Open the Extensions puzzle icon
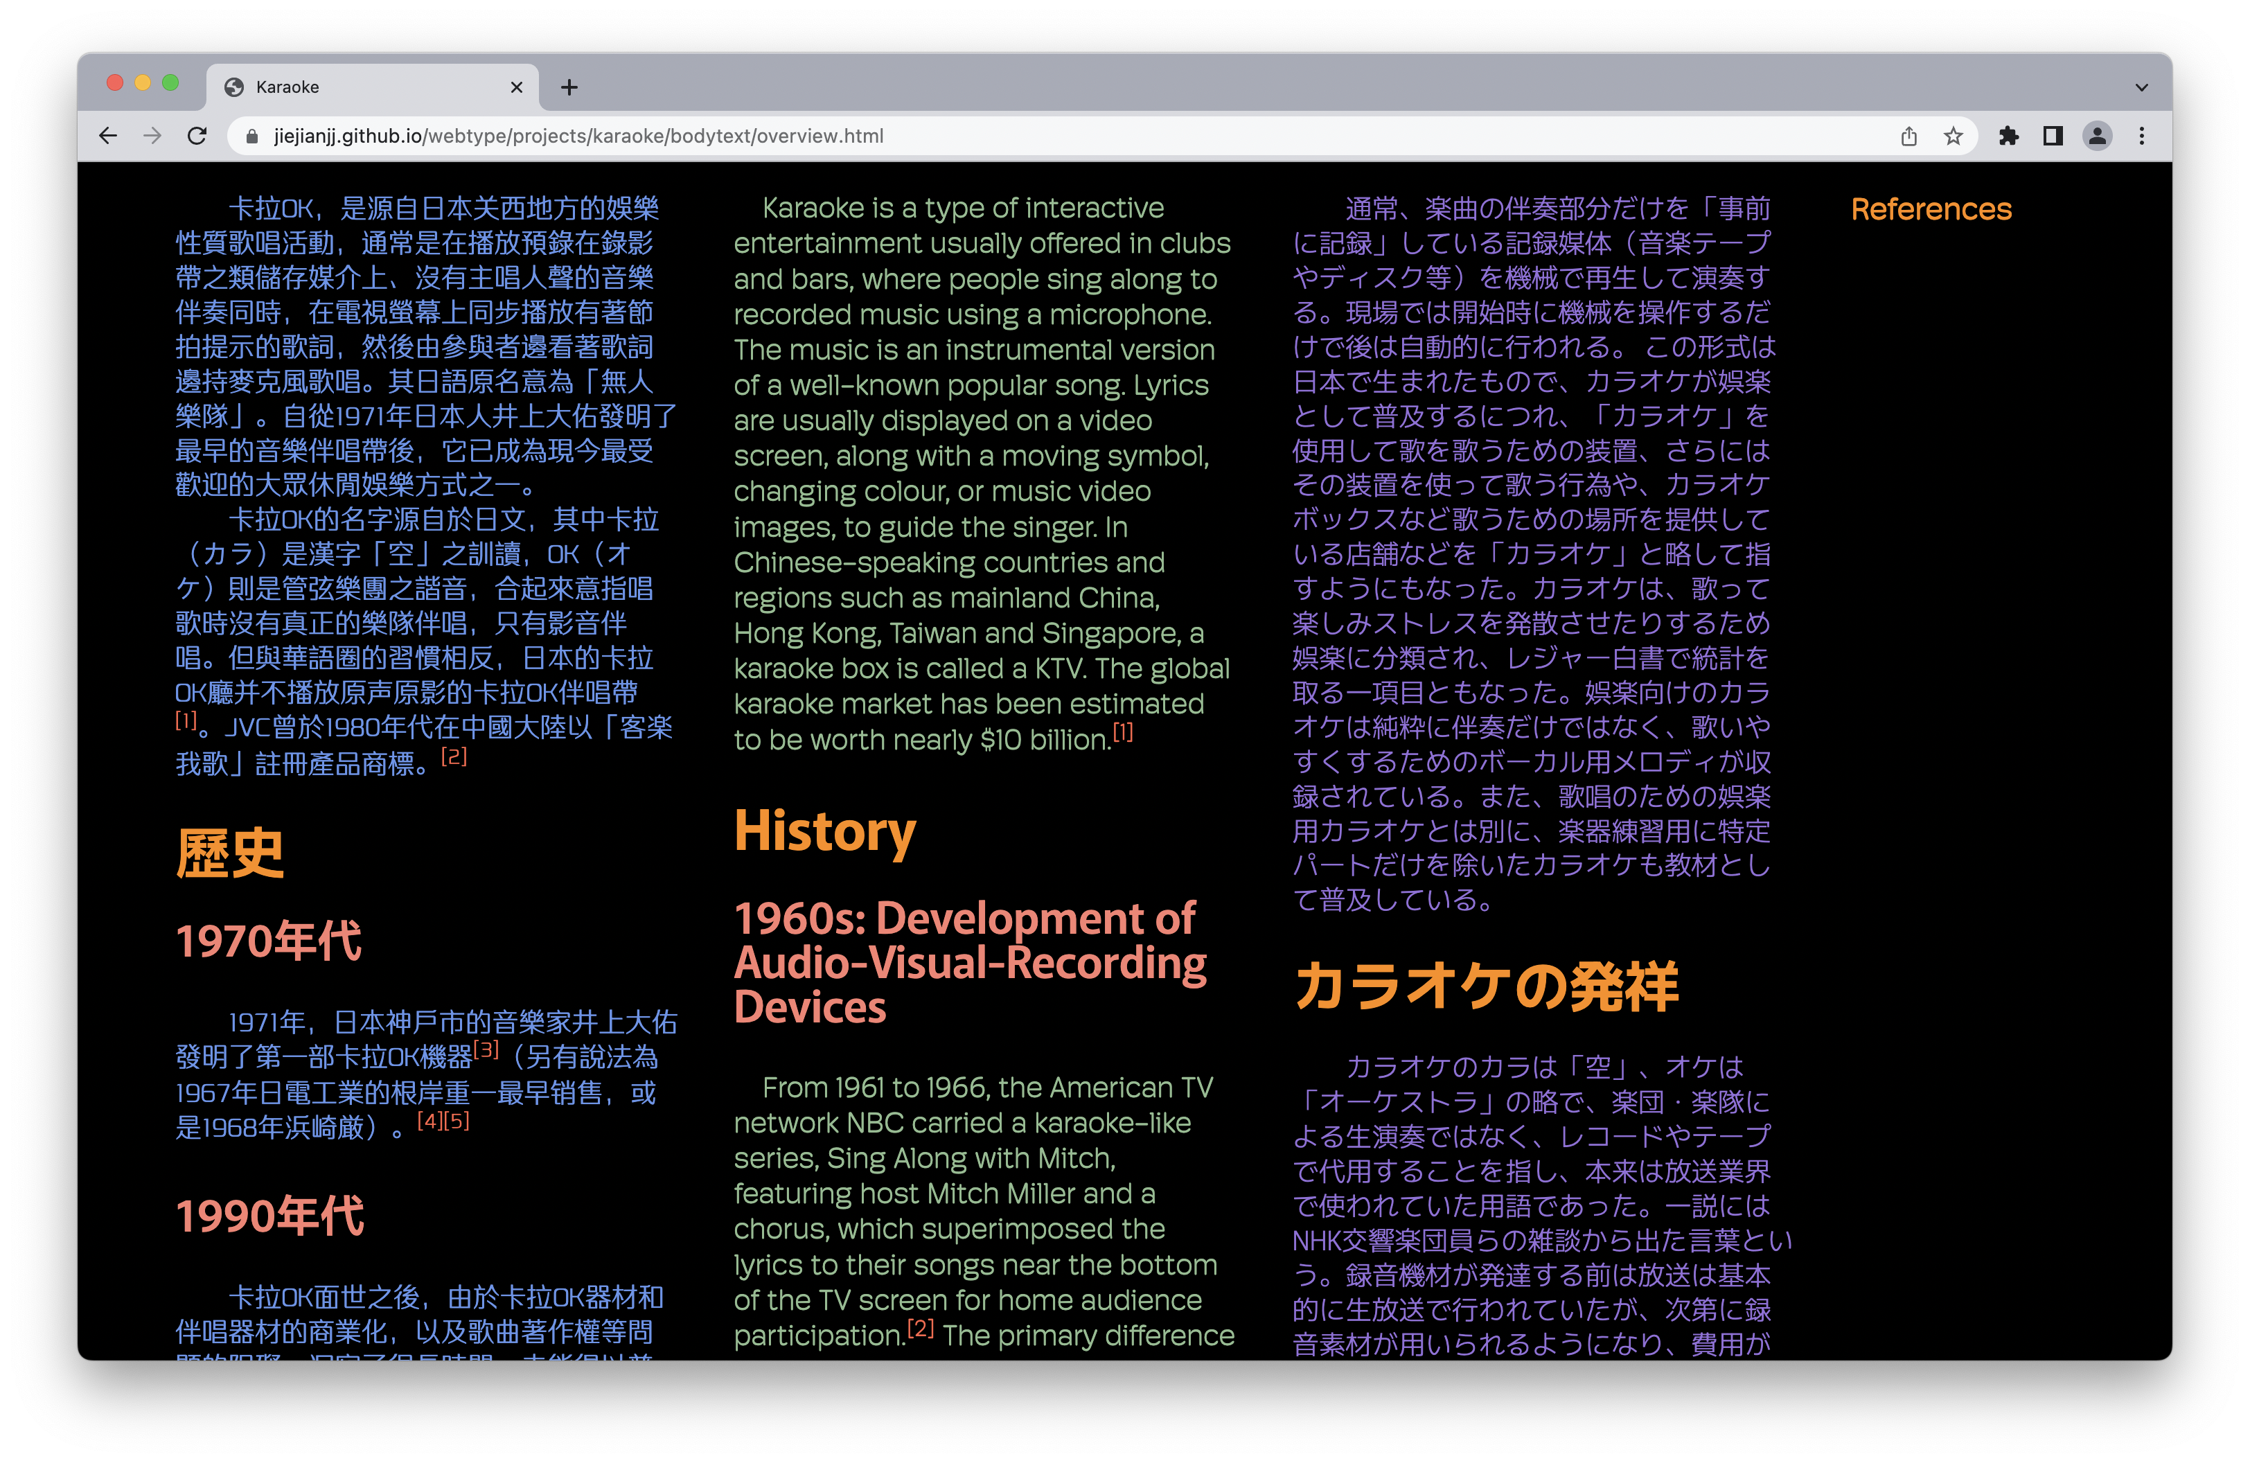 (x=2008, y=136)
